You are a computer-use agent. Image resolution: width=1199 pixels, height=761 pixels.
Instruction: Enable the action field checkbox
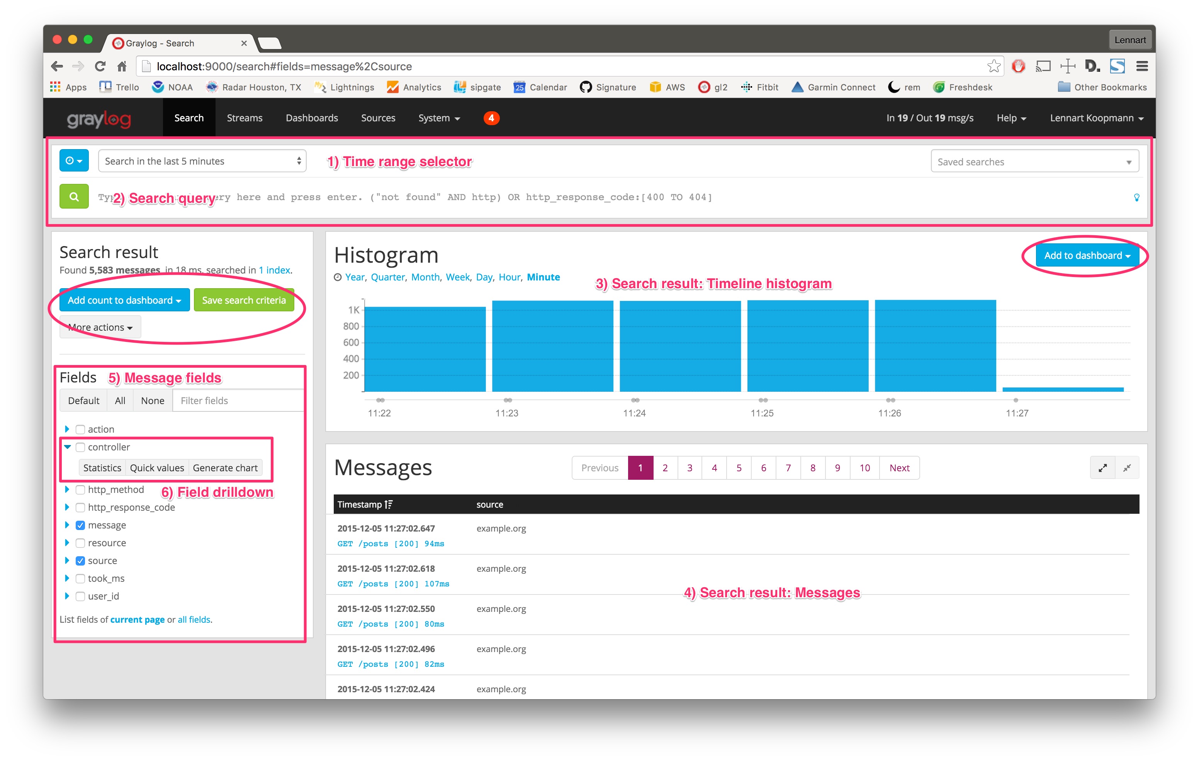(x=80, y=429)
